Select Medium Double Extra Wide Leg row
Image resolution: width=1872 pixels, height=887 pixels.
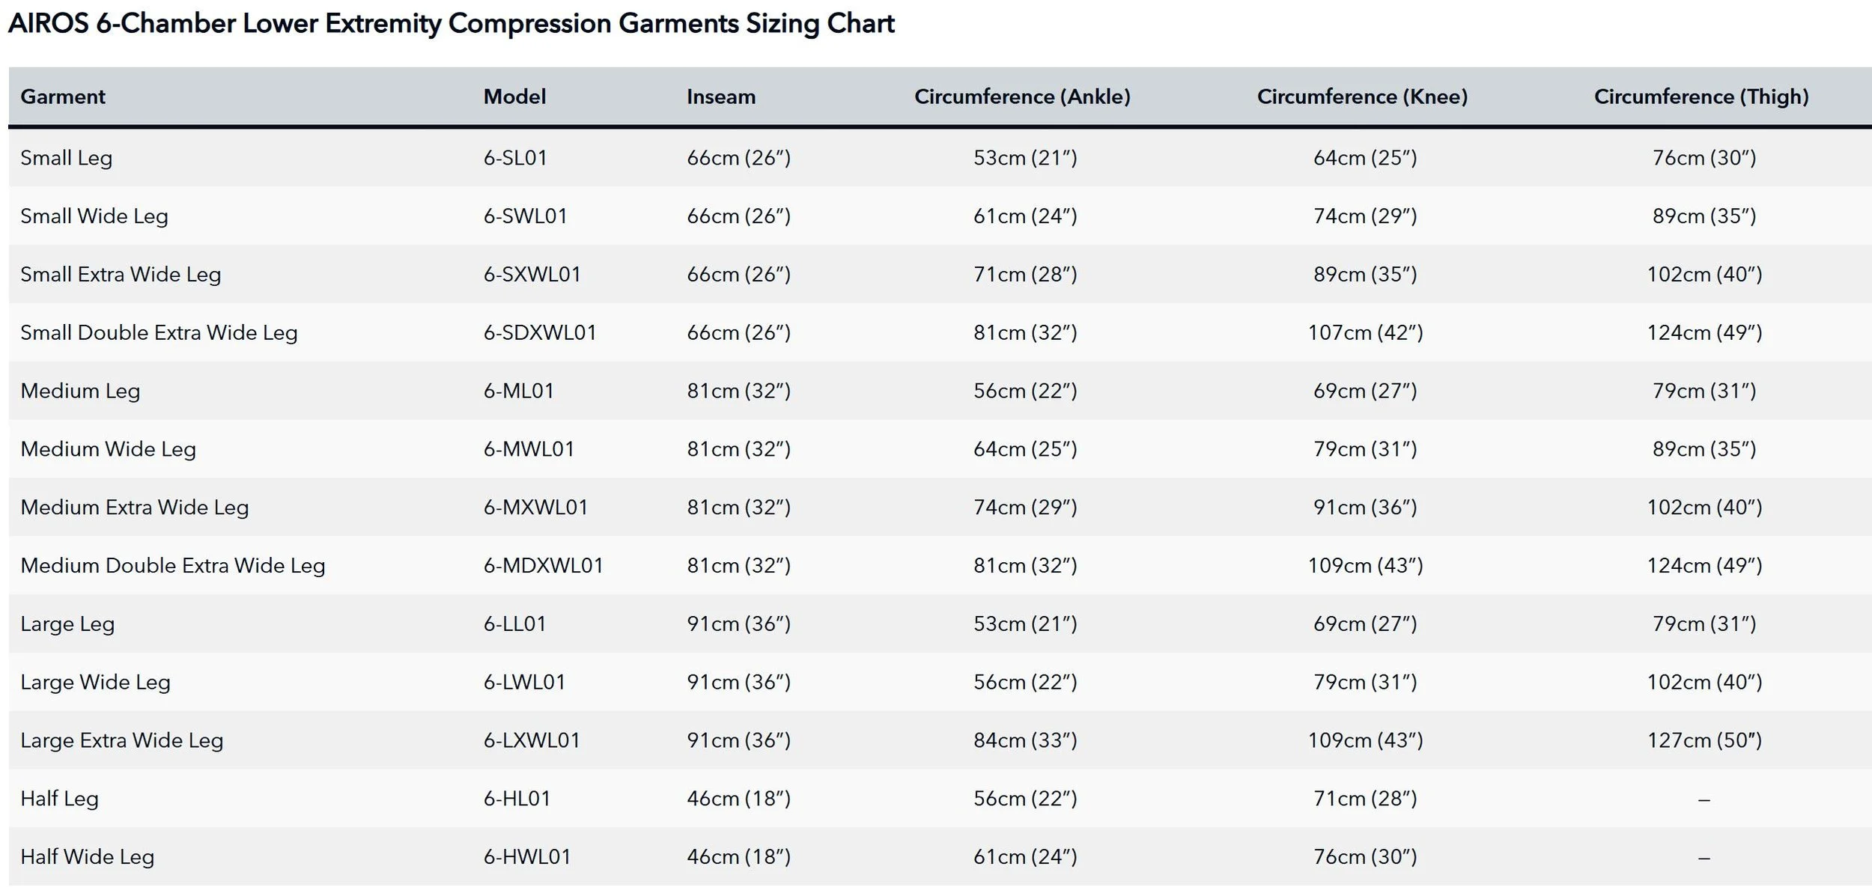click(x=940, y=565)
